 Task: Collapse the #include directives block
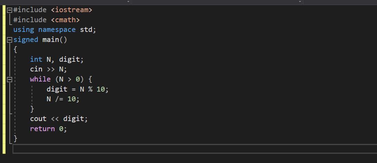9,10
